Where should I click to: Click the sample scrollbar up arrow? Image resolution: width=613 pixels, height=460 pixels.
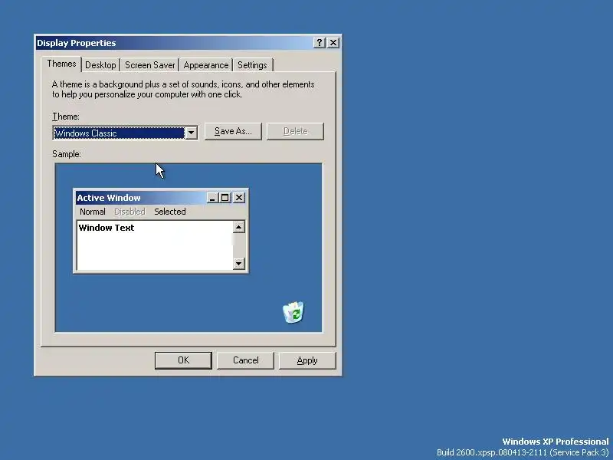click(238, 227)
